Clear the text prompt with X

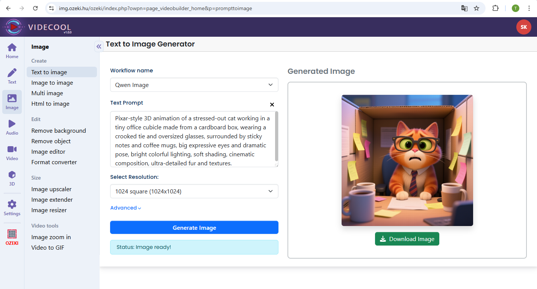tap(272, 105)
